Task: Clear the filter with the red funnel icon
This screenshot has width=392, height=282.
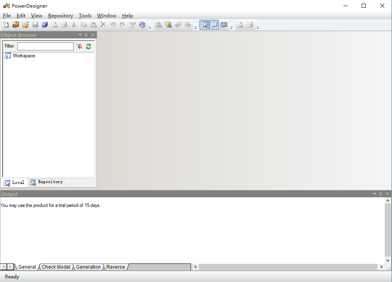Action: [80, 46]
